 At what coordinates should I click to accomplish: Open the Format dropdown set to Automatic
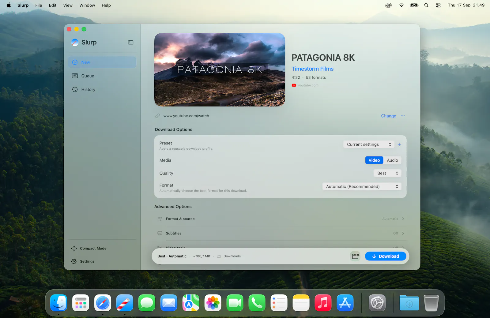pyautogui.click(x=362, y=186)
